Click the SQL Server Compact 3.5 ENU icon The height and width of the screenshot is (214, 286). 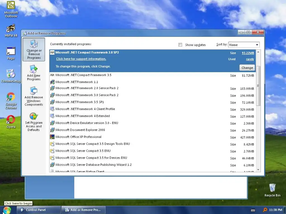coord(52,151)
